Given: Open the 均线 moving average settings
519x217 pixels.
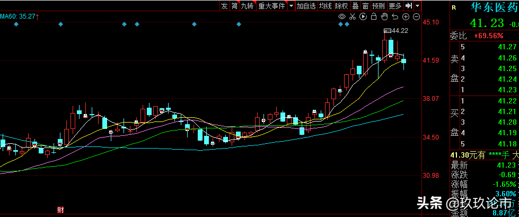Looking at the screenshot, I should (325, 6).
